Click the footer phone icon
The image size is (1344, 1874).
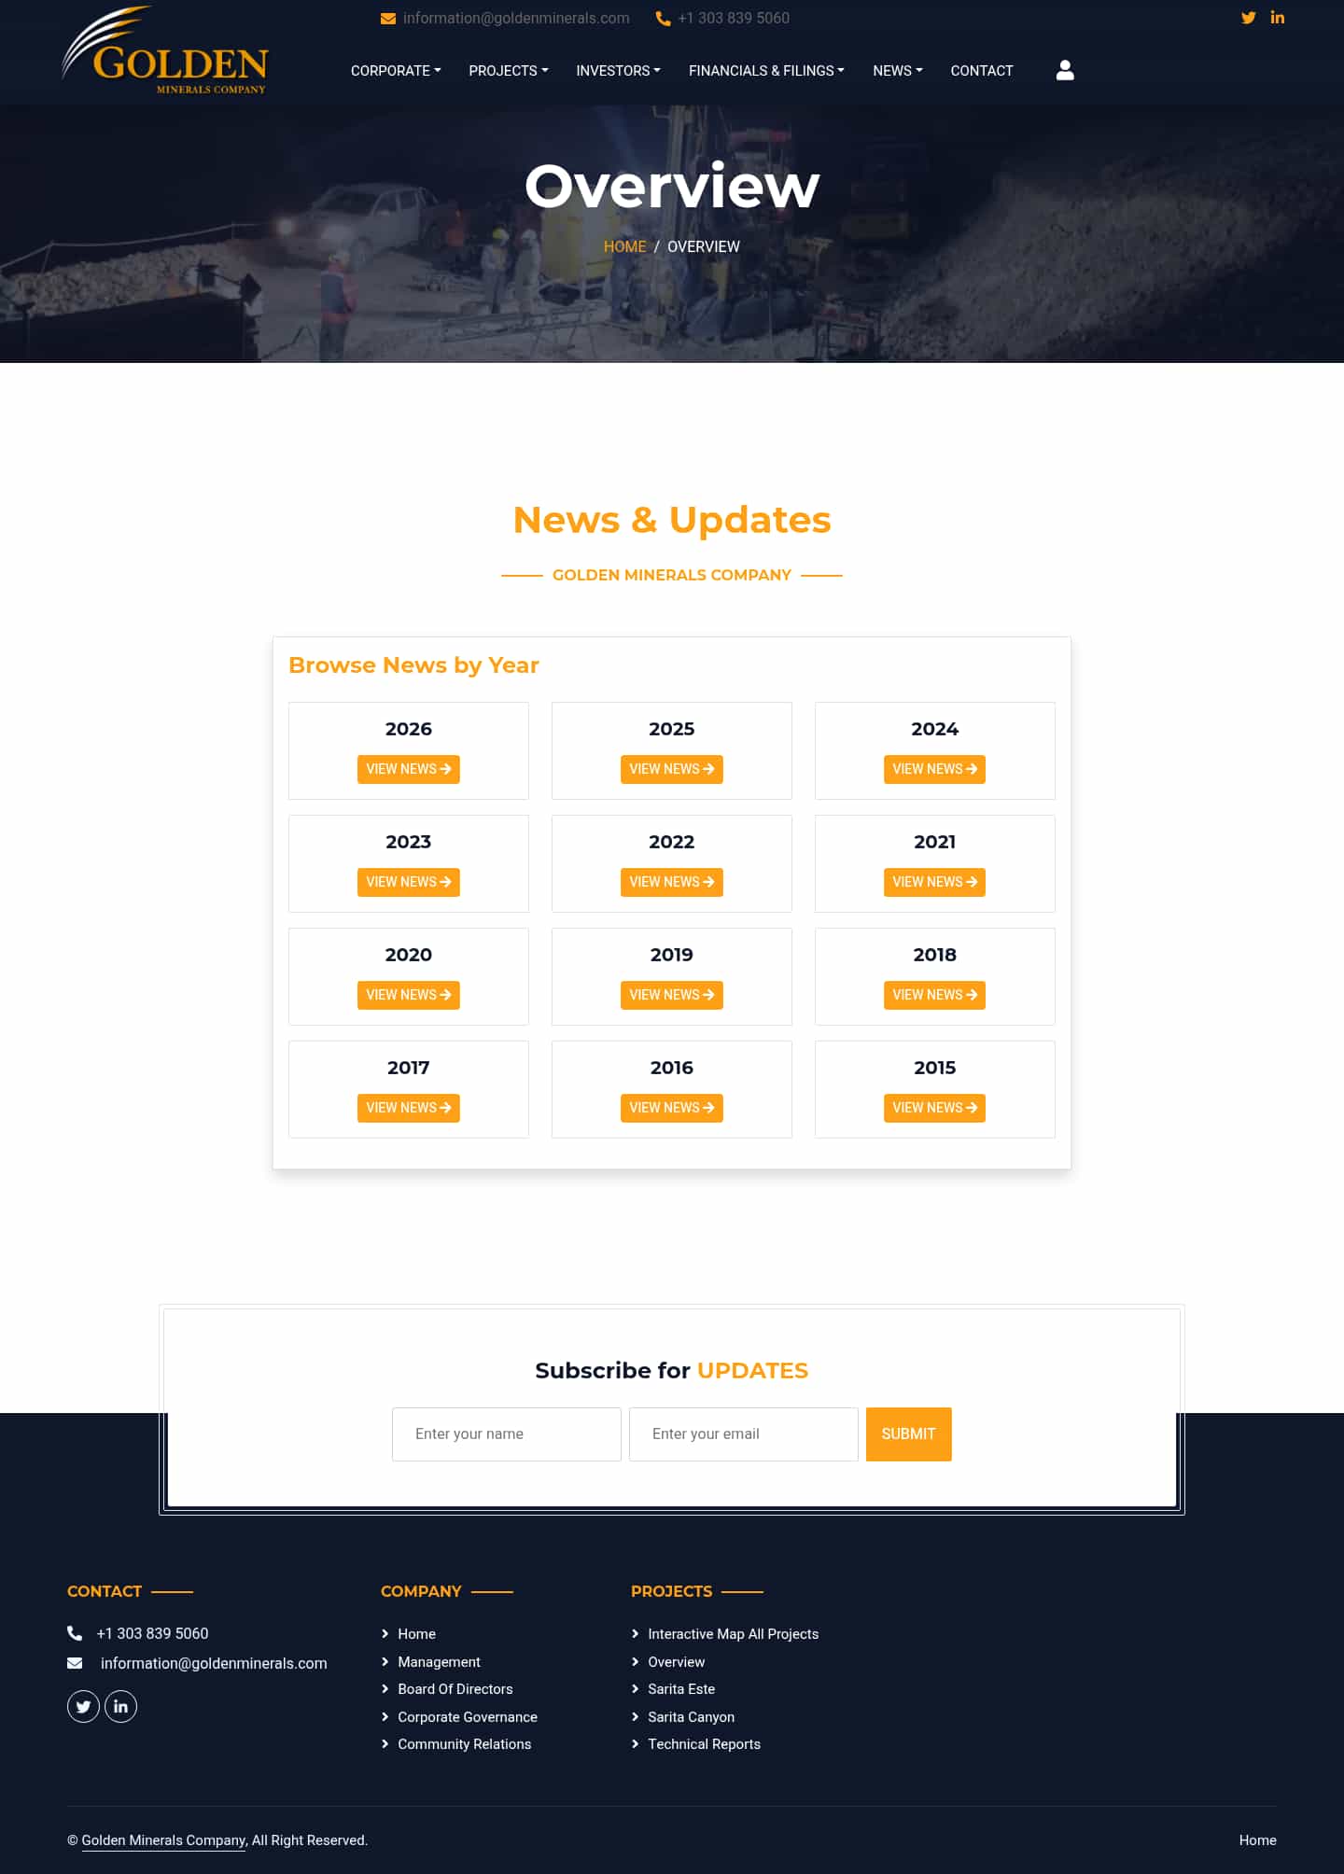75,1633
